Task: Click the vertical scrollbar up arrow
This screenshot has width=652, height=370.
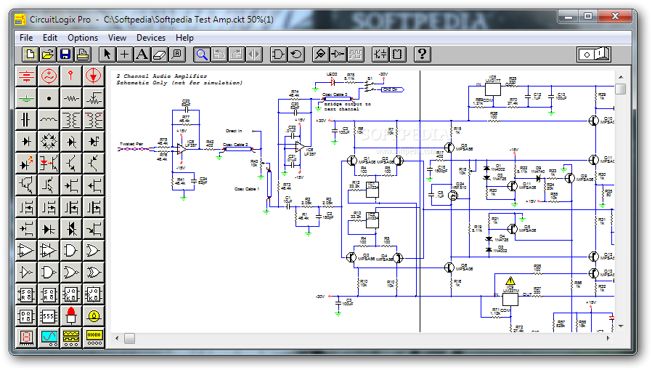Action: click(x=621, y=77)
